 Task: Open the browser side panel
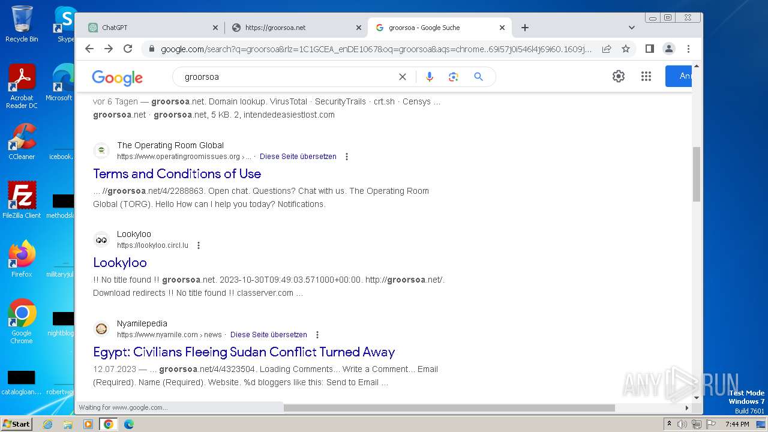[649, 49]
